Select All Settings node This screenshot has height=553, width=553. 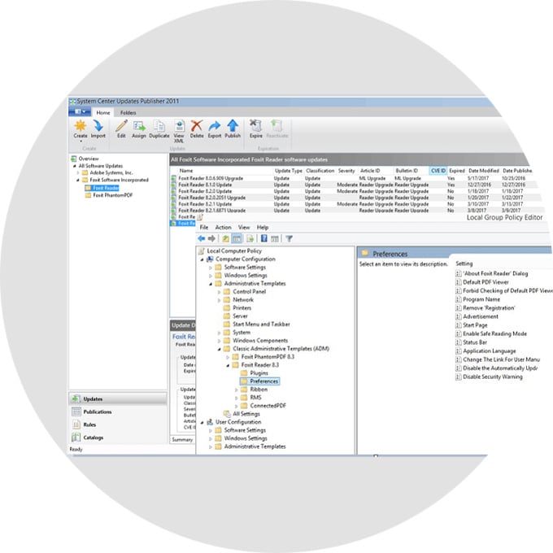[246, 414]
